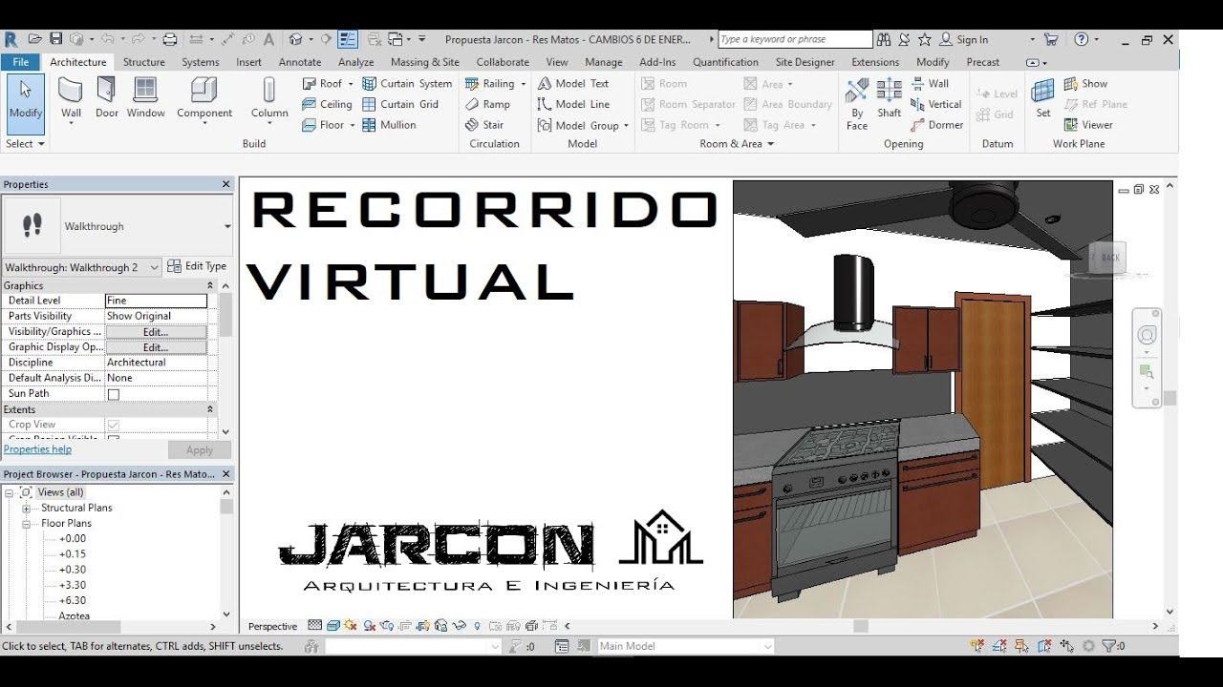Choose the Ceiling tool
This screenshot has height=687, width=1223.
click(328, 104)
